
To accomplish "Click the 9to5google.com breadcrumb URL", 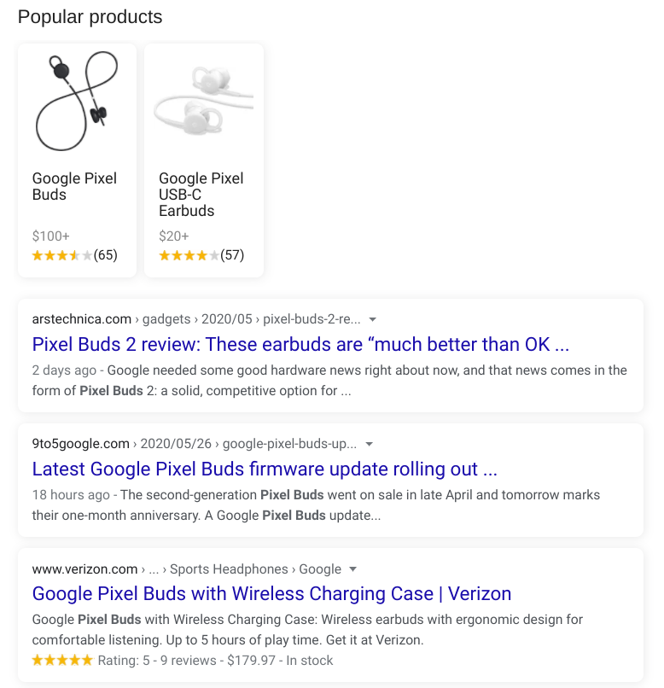I will [x=195, y=444].
